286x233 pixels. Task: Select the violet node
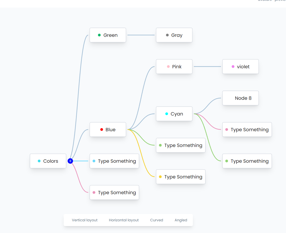240,66
